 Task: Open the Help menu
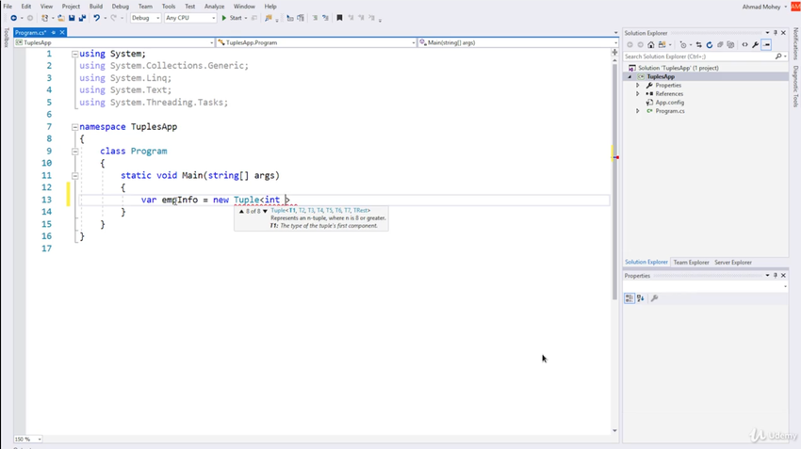click(270, 7)
